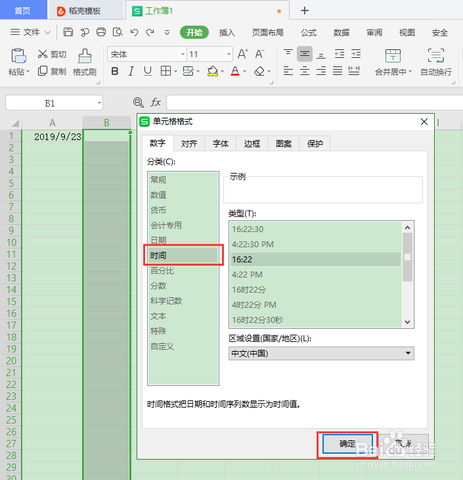The height and width of the screenshot is (480, 463).
Task: Align text right
Action: coord(321,71)
